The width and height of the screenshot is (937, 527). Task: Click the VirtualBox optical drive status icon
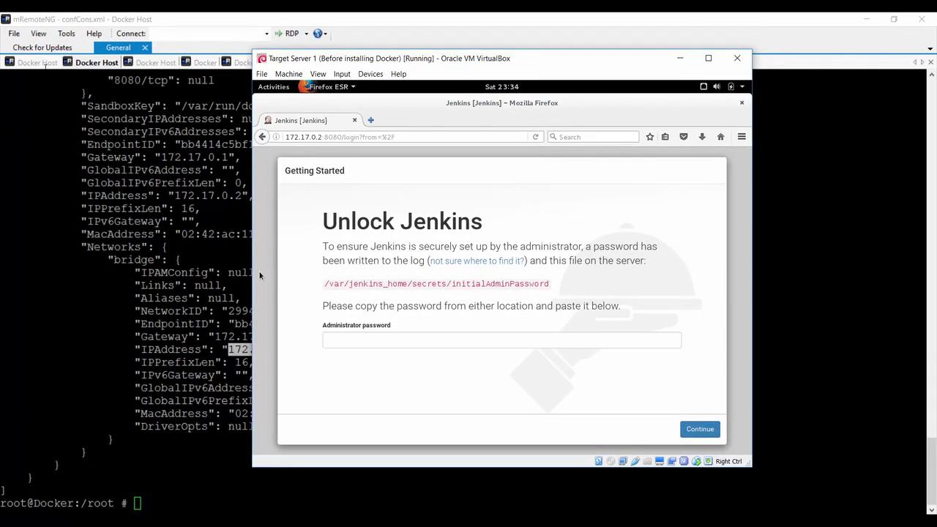coord(611,461)
